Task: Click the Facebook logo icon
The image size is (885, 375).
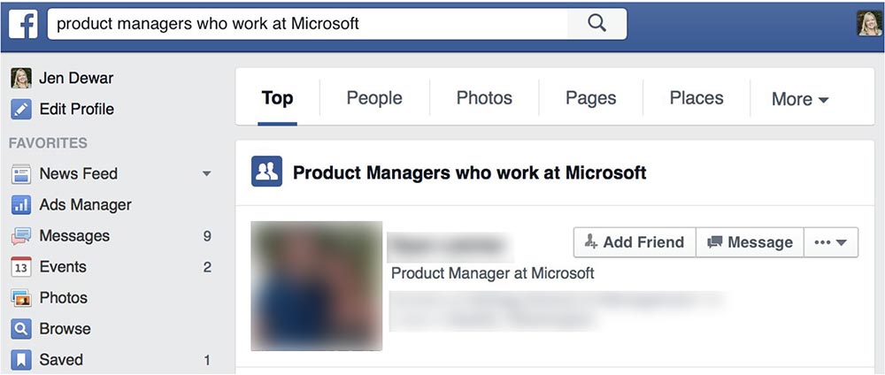Action: [x=23, y=24]
